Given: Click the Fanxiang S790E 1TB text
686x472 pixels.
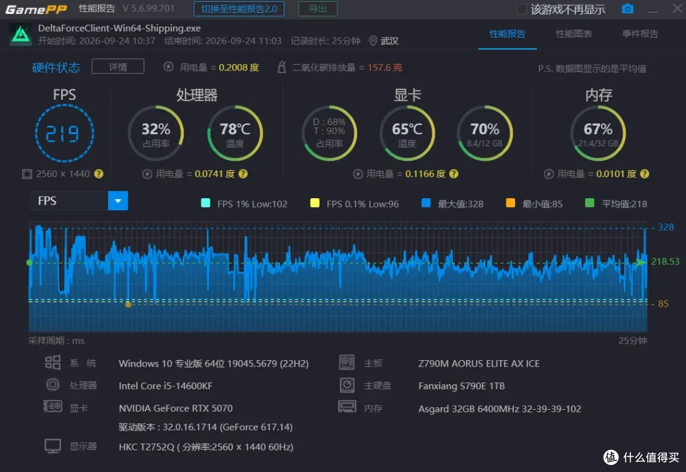Looking at the screenshot, I should point(461,386).
